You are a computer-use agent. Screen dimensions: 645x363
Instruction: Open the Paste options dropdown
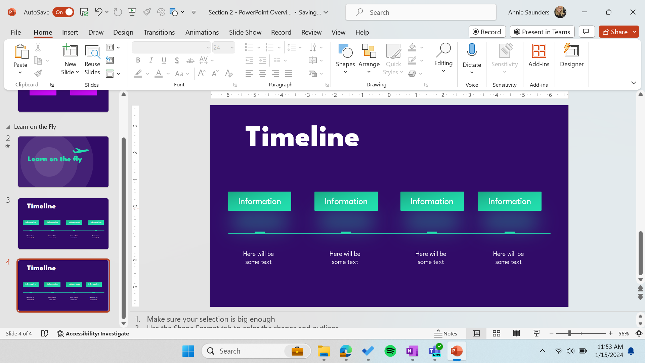(20, 73)
